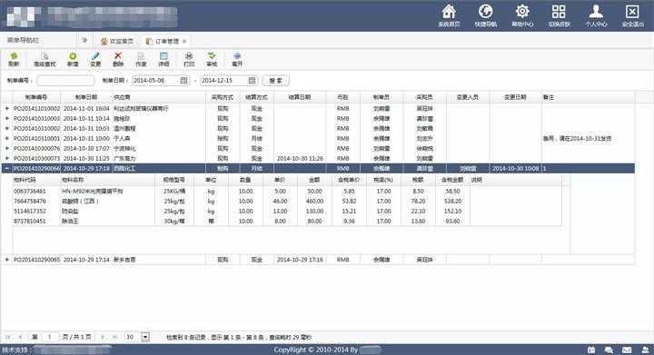Click the user icon in the bottom status bar
Image resolution: width=654 pixels, height=355 pixels.
(x=645, y=350)
